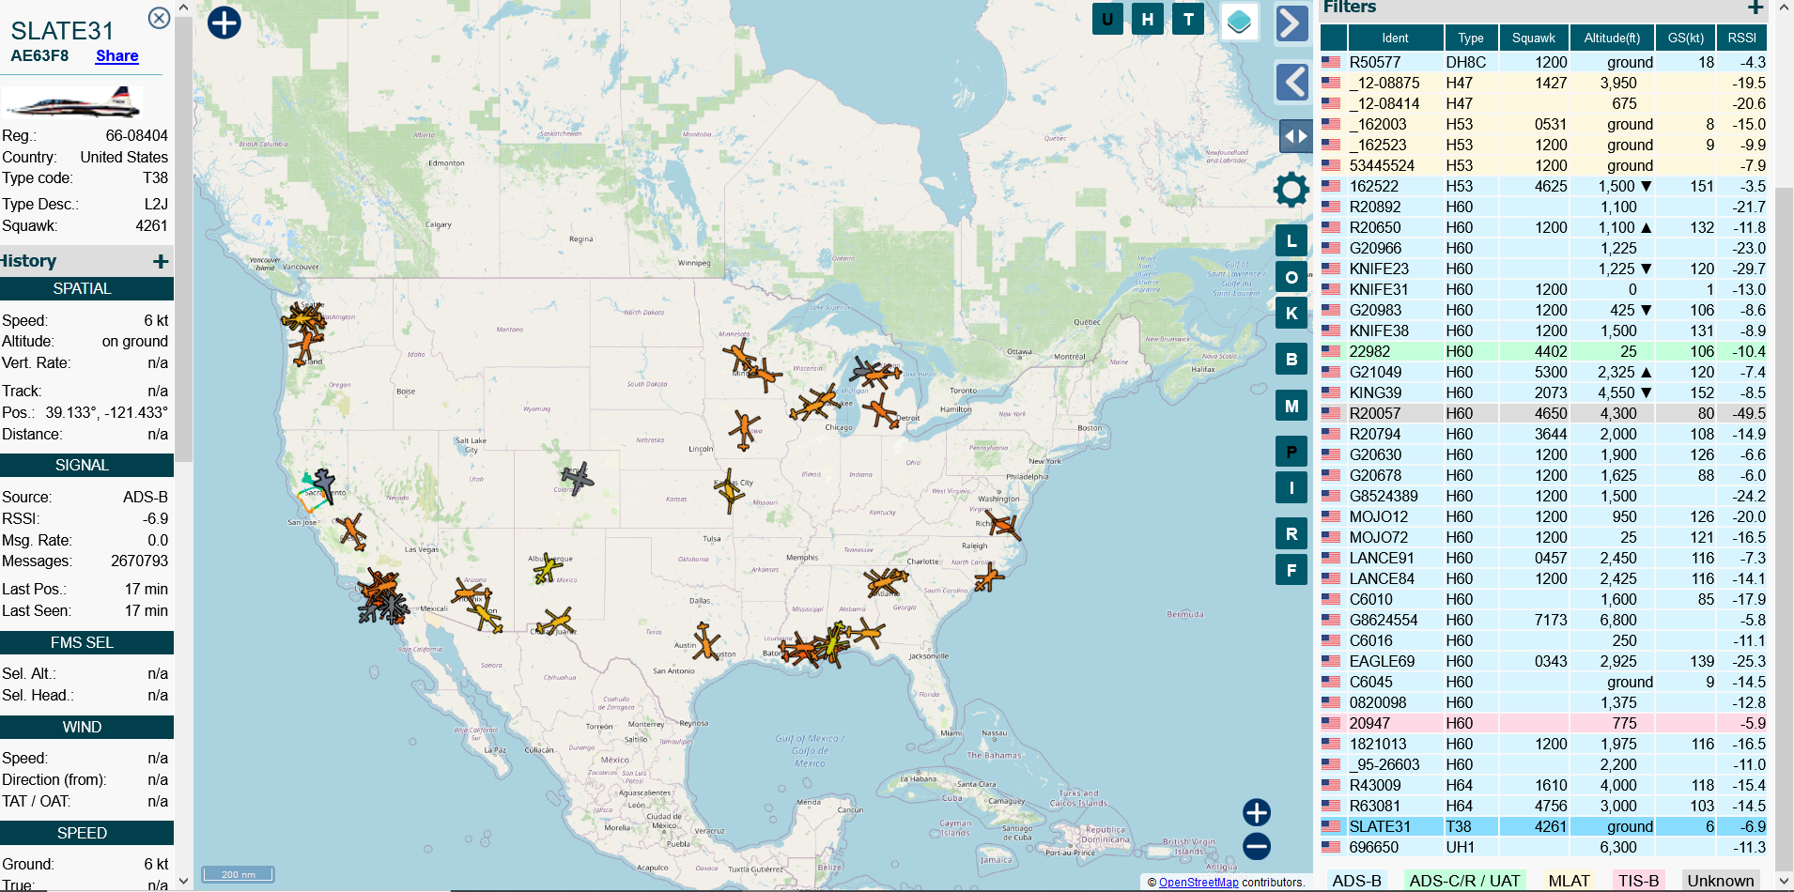Toggle the T button on the map
Screen dimensions: 1794x892
coord(1189,19)
